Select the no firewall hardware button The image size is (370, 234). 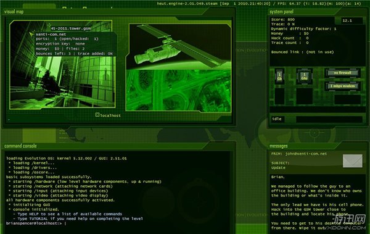coord(343,73)
